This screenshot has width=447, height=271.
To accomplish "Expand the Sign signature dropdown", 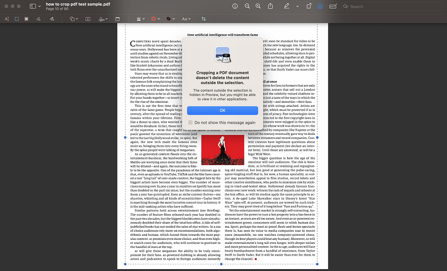I will pos(103,19).
